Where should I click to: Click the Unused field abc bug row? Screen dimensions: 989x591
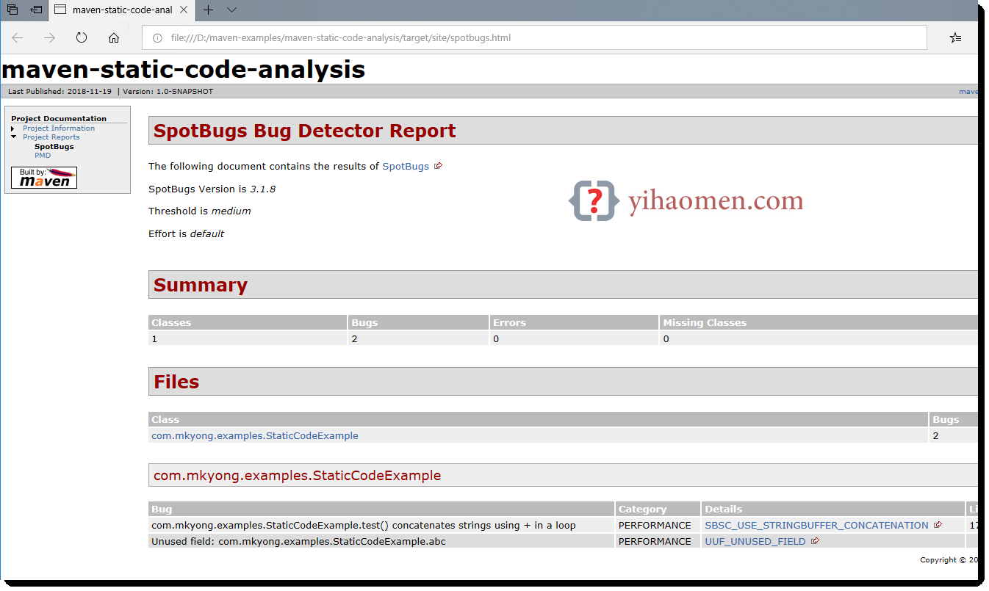pyautogui.click(x=563, y=542)
